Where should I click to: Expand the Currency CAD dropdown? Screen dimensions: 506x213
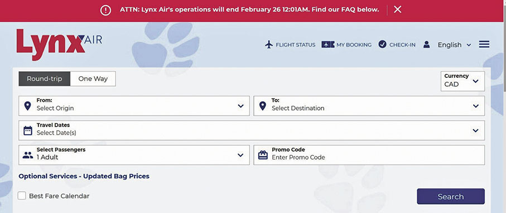[x=462, y=81]
